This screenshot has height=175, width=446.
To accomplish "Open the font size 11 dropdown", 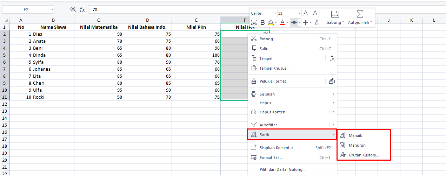I will coord(299,13).
